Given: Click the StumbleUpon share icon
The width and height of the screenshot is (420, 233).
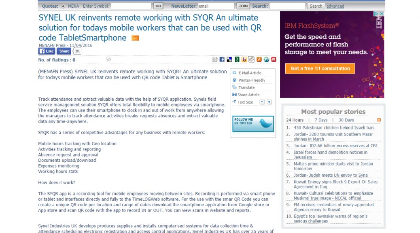Looking at the screenshot, I should click(x=266, y=59).
